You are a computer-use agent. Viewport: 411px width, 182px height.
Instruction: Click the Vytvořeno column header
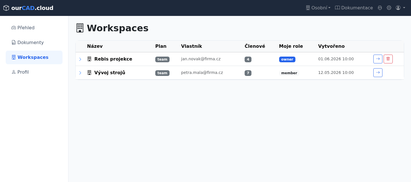click(331, 46)
